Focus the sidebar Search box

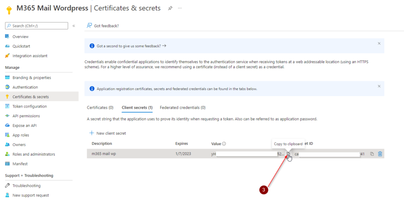(37, 26)
